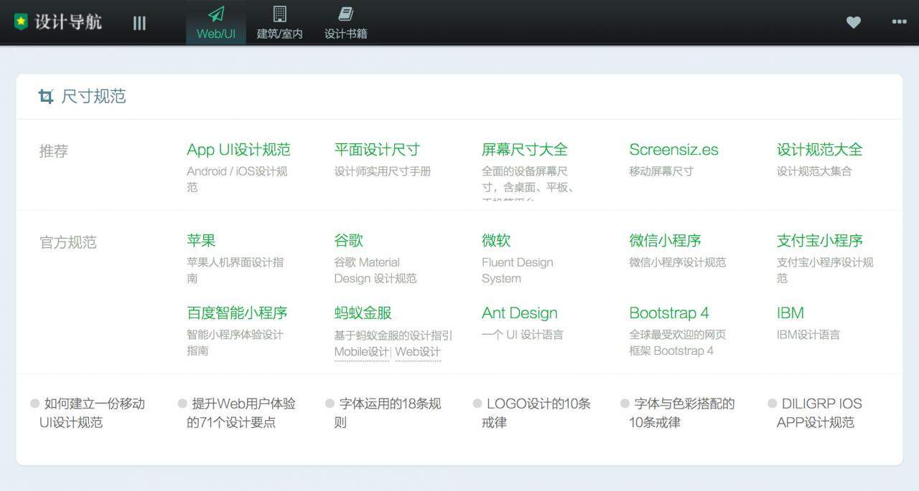This screenshot has height=491, width=919.
Task: Open the 微软 Fluent Design link
Action: point(496,241)
